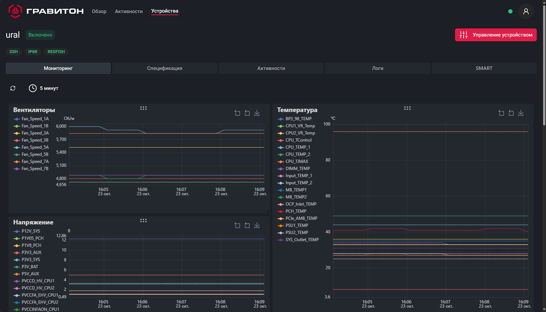546x312 pixels.
Task: Open the SMART tab
Action: point(484,68)
